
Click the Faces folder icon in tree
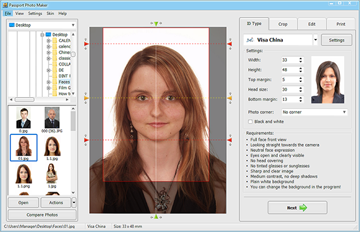pos(55,82)
